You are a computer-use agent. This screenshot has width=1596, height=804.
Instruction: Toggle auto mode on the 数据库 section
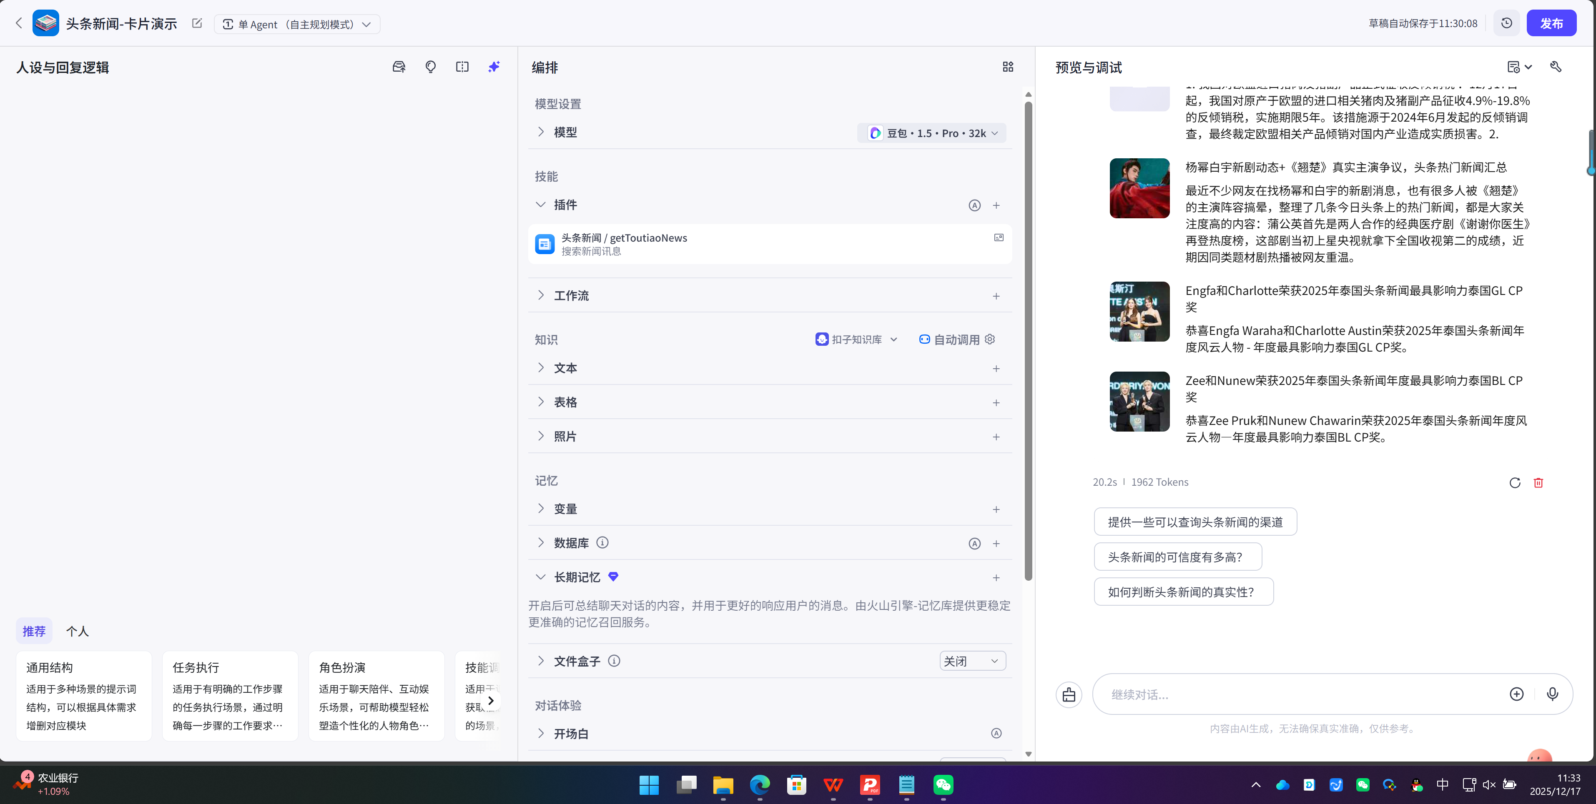(975, 543)
